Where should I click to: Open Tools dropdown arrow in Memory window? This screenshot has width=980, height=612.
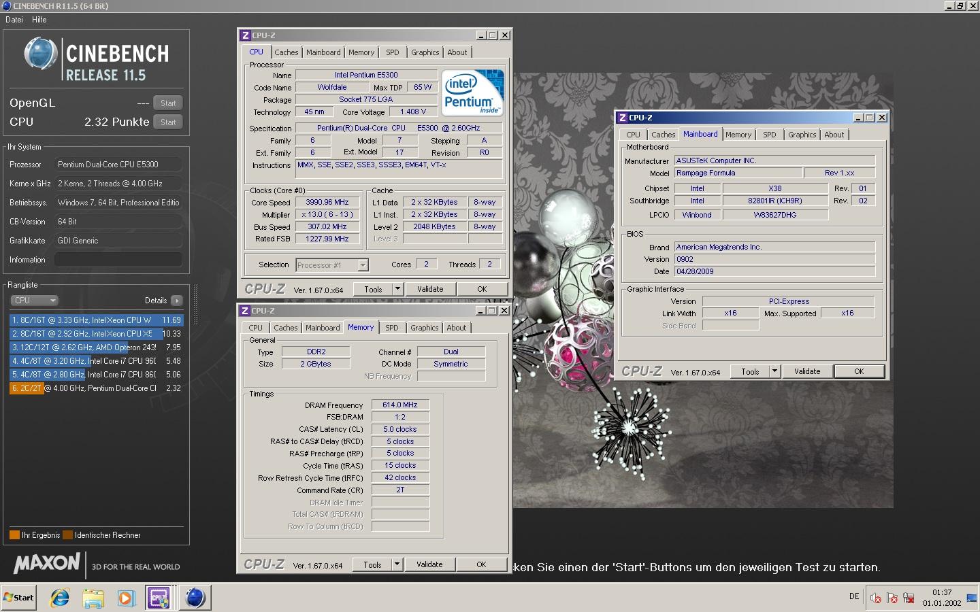tap(398, 565)
